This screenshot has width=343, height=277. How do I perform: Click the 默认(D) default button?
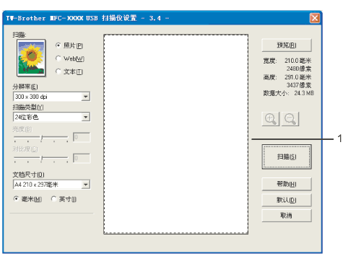point(287,200)
